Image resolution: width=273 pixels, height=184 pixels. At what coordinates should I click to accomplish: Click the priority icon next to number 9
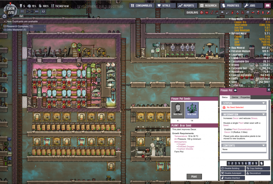pyautogui.click(x=261, y=163)
